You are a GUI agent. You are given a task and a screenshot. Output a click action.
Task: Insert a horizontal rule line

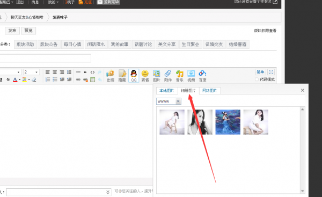tap(78, 72)
